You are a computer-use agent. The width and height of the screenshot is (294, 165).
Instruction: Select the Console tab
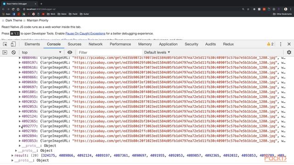54,44
